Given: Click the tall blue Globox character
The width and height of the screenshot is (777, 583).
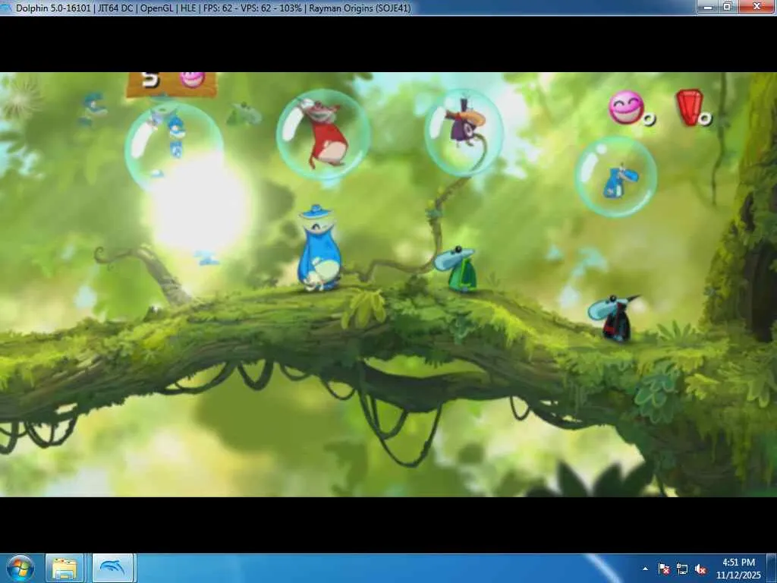Looking at the screenshot, I should [x=319, y=247].
